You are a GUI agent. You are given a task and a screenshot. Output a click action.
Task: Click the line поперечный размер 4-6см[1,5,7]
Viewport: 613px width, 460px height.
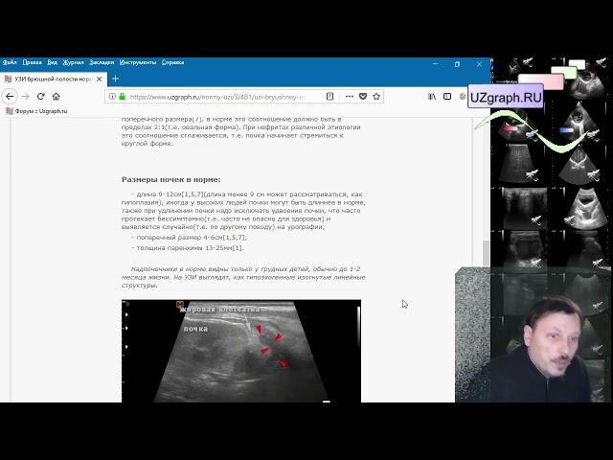tap(192, 238)
